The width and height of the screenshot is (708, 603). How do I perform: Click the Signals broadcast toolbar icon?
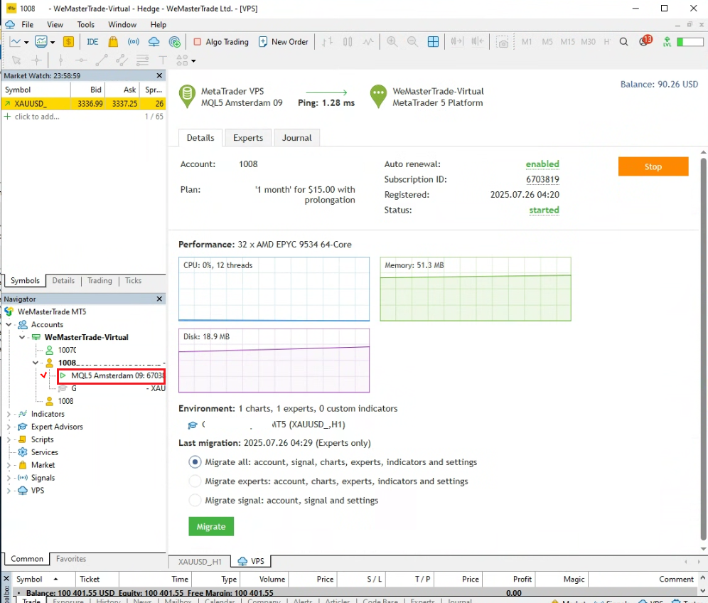(x=133, y=42)
